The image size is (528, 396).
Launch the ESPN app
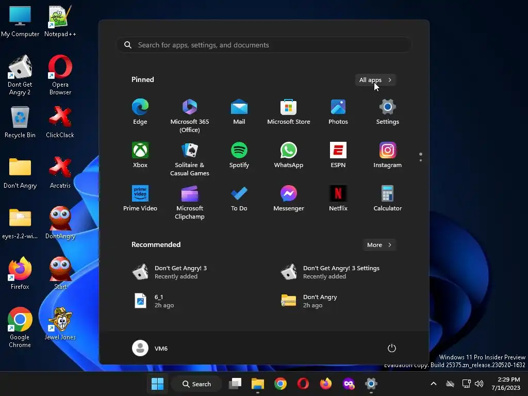(338, 155)
